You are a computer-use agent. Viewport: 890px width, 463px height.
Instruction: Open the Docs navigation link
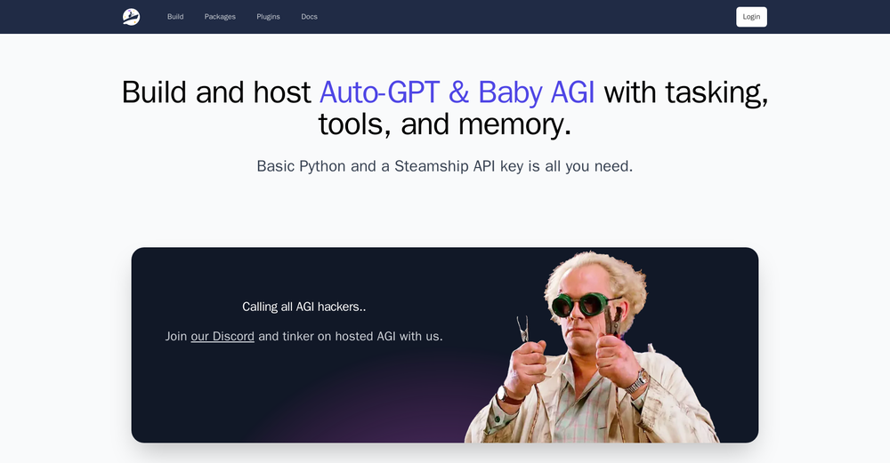coord(309,17)
